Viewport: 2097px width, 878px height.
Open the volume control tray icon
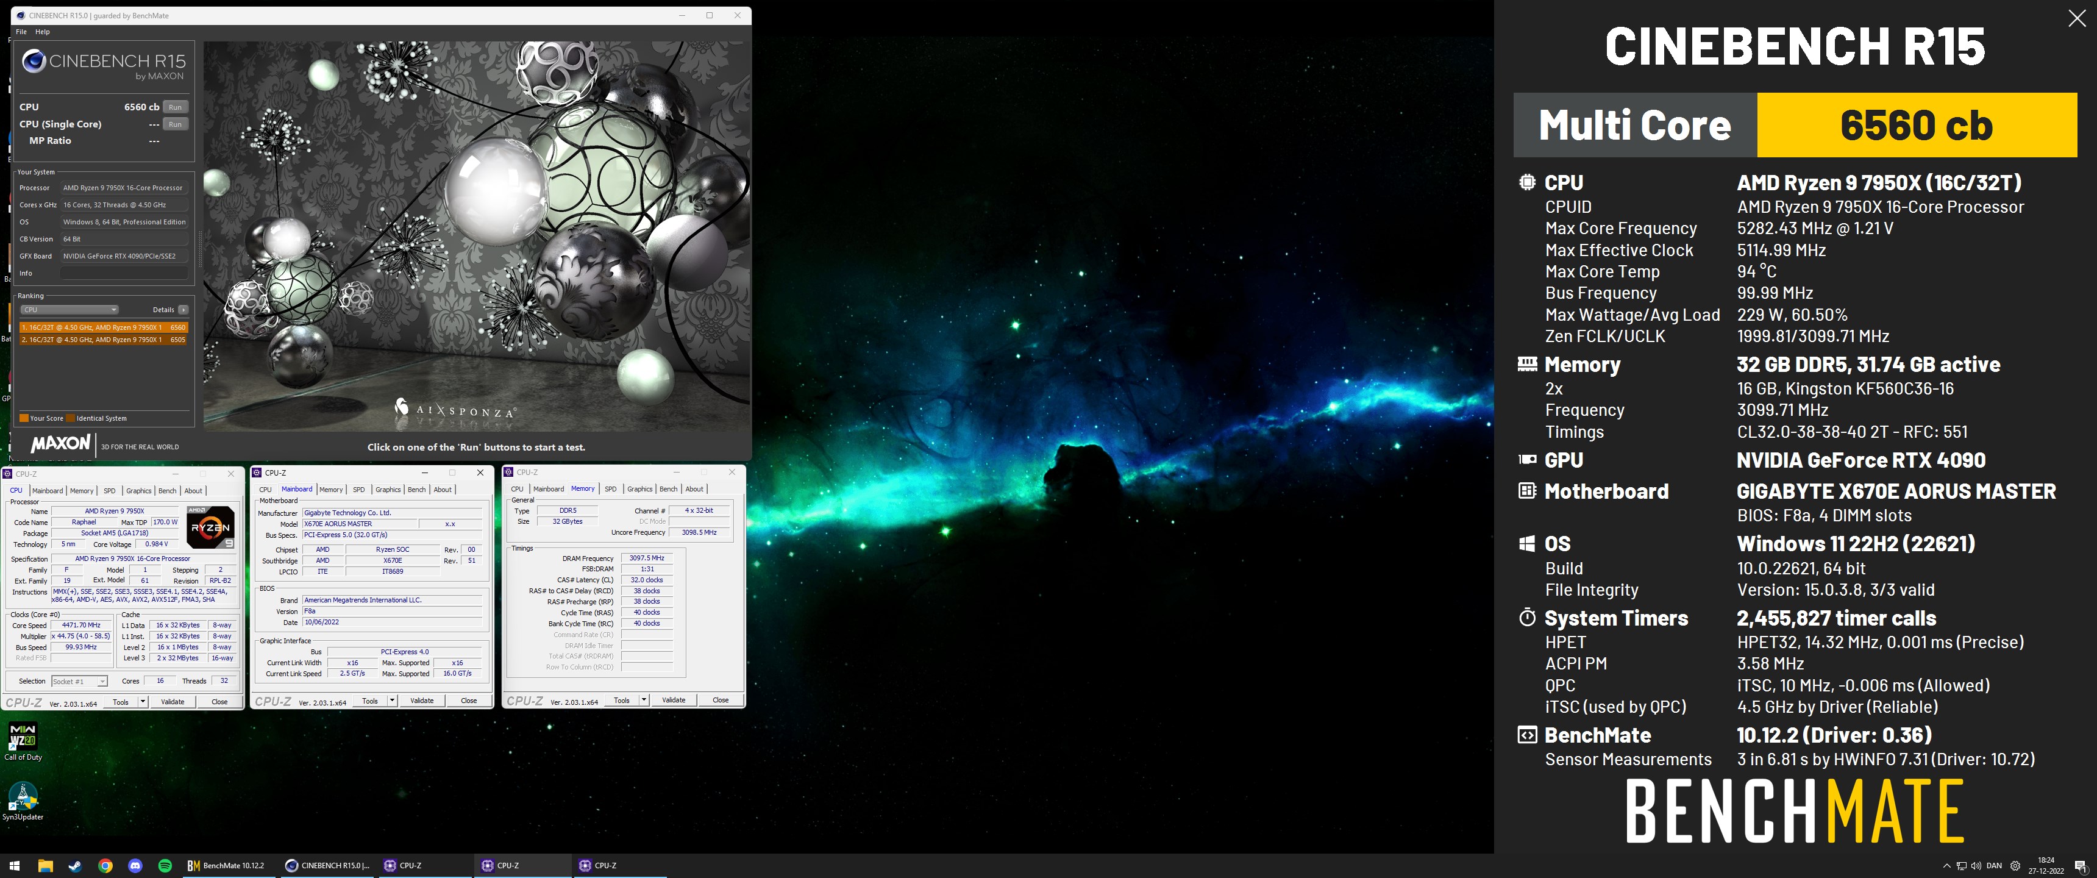[1976, 866]
